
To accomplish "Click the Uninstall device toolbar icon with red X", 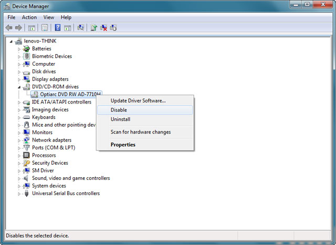I will (x=104, y=28).
